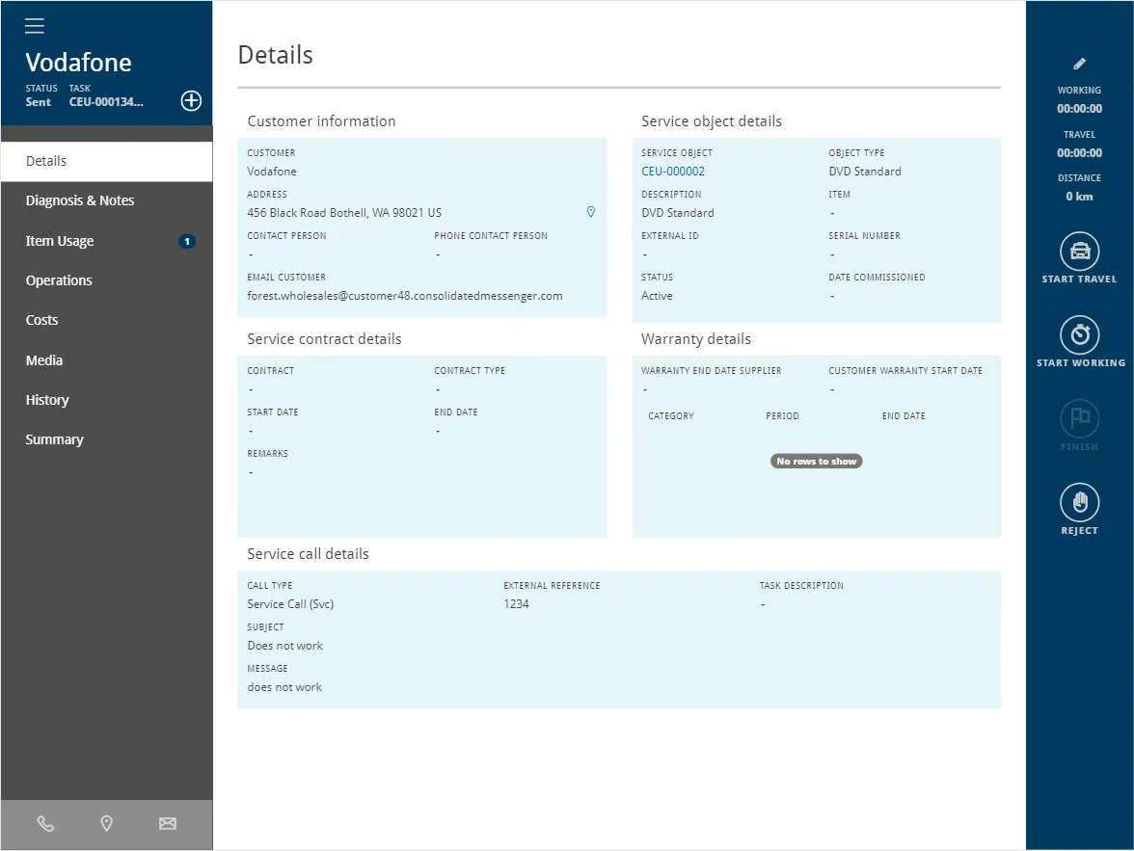Click the location pin in bottom bar
This screenshot has height=851, width=1134.
click(107, 823)
